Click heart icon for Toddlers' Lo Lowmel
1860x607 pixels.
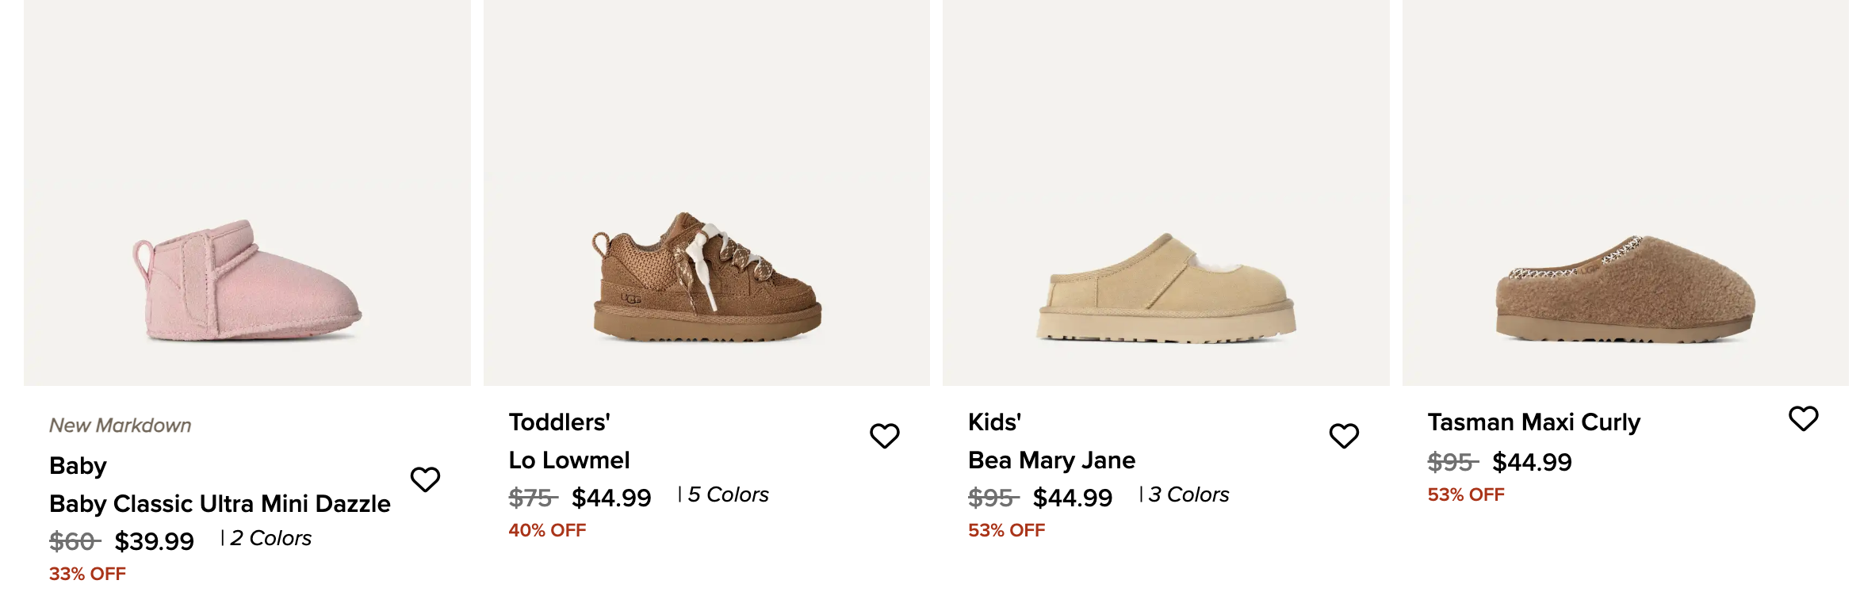884,435
